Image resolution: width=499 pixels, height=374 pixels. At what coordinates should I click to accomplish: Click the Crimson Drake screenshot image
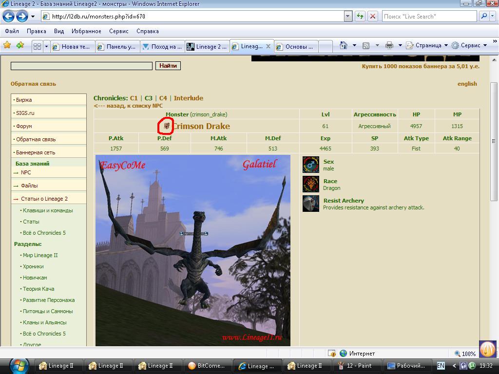coord(193,250)
